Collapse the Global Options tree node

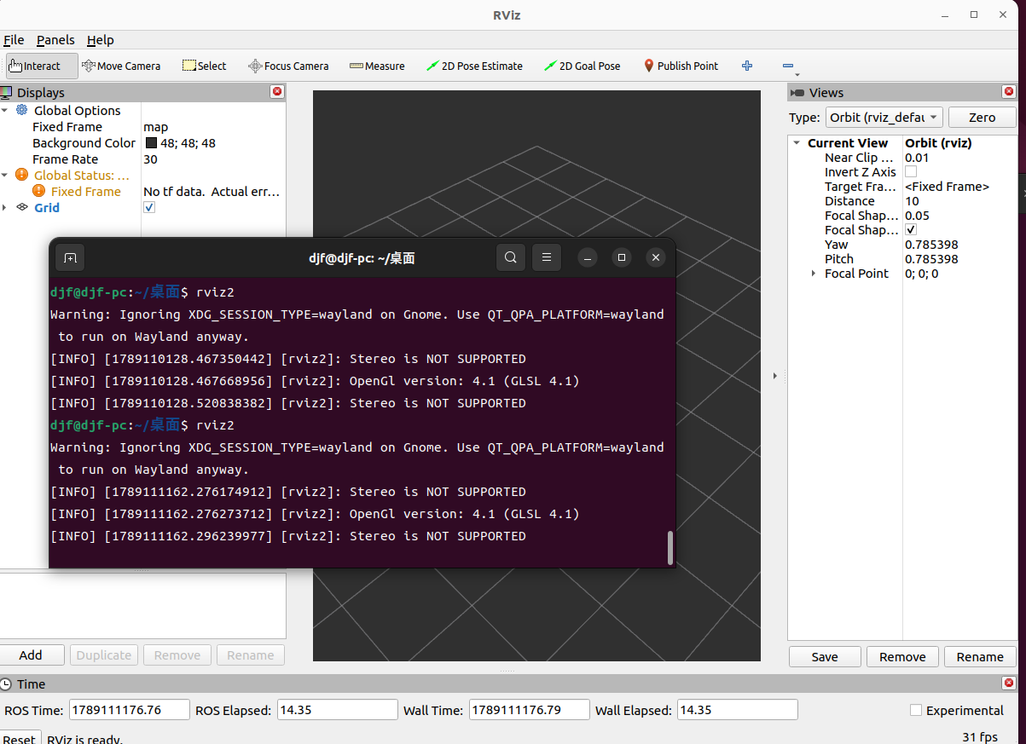pos(5,110)
